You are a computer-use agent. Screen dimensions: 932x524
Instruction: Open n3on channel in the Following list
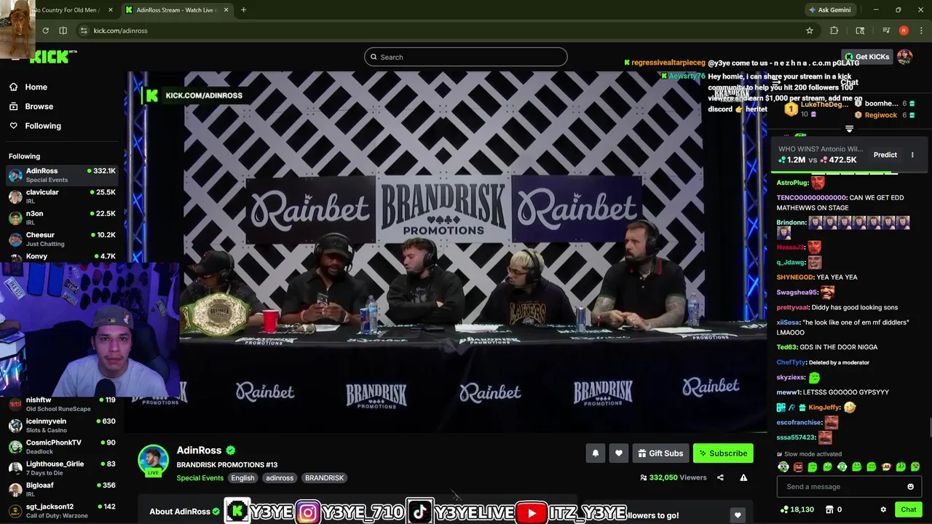[x=62, y=218]
